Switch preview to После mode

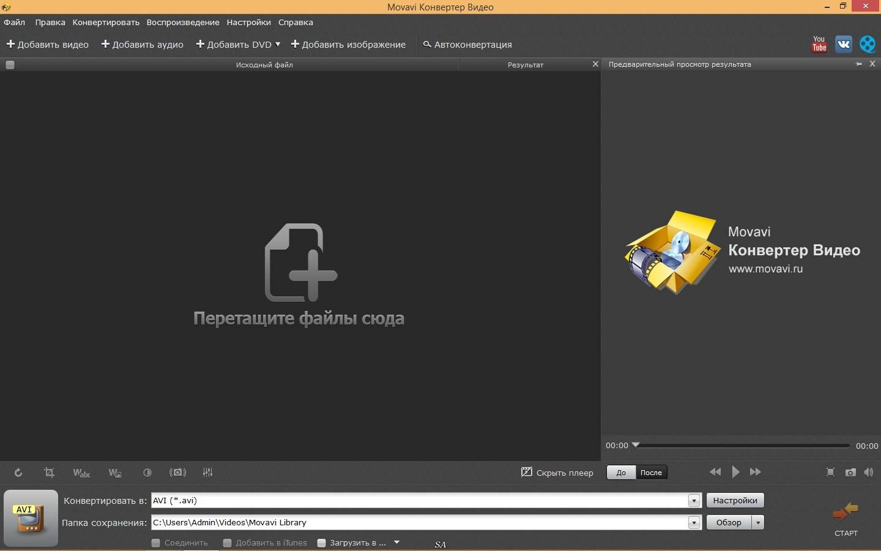(651, 473)
